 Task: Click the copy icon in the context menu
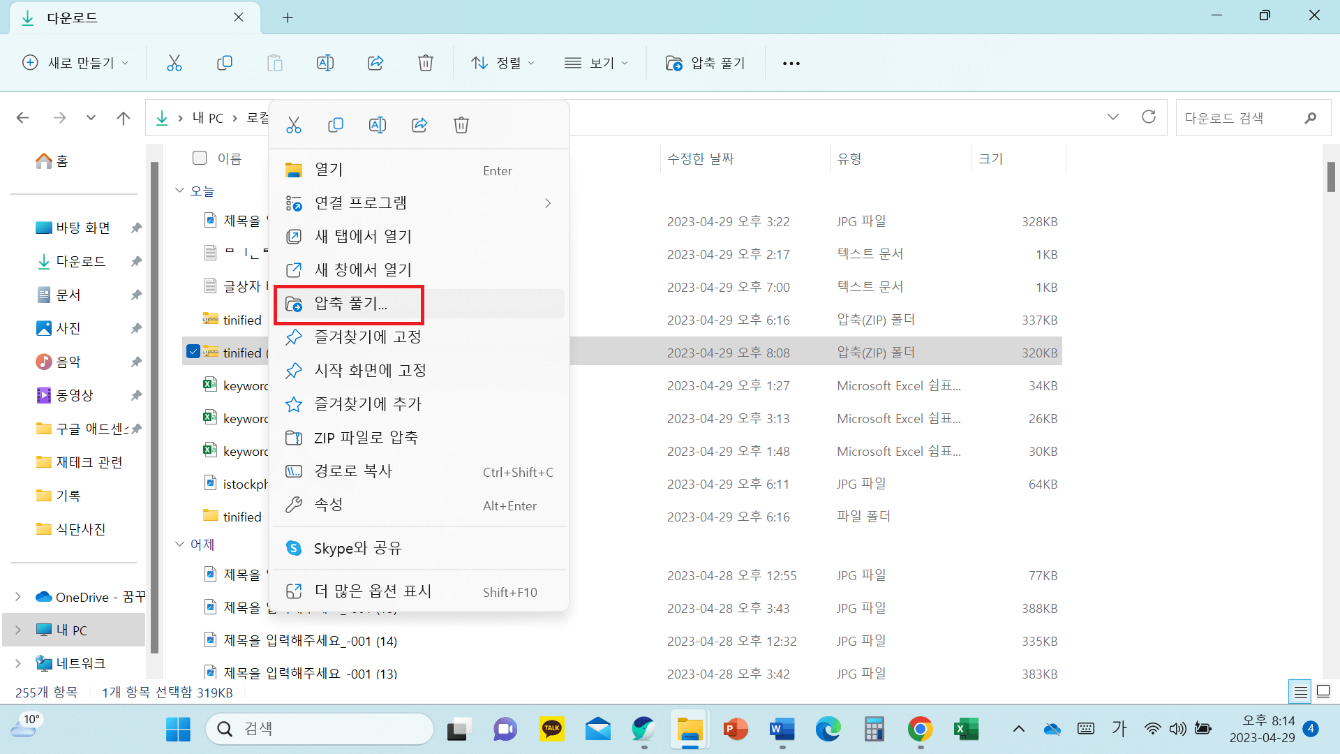pos(336,125)
